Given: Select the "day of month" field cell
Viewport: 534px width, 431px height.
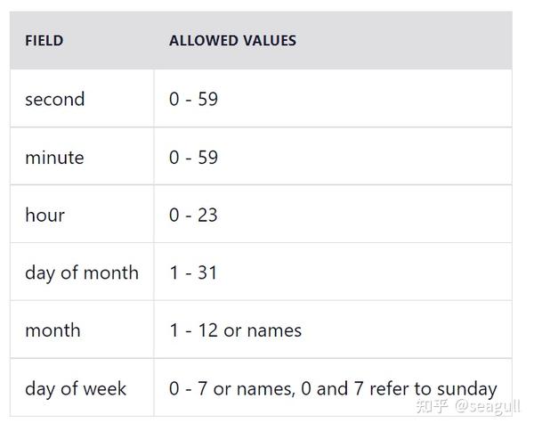Looking at the screenshot, I should click(82, 272).
